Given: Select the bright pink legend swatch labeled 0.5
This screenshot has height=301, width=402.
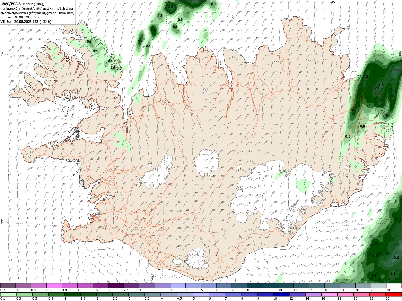Looking at the screenshot, I should coord(54,286).
